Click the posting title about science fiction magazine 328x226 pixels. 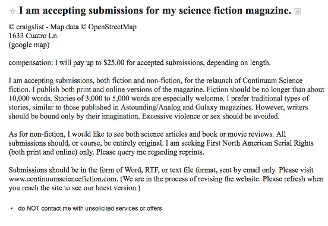(155, 11)
